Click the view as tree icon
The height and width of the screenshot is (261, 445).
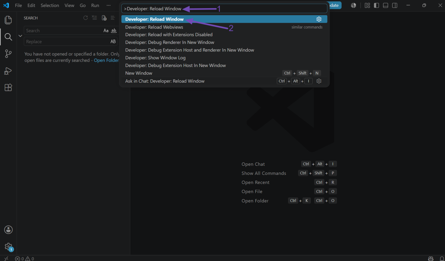113,18
